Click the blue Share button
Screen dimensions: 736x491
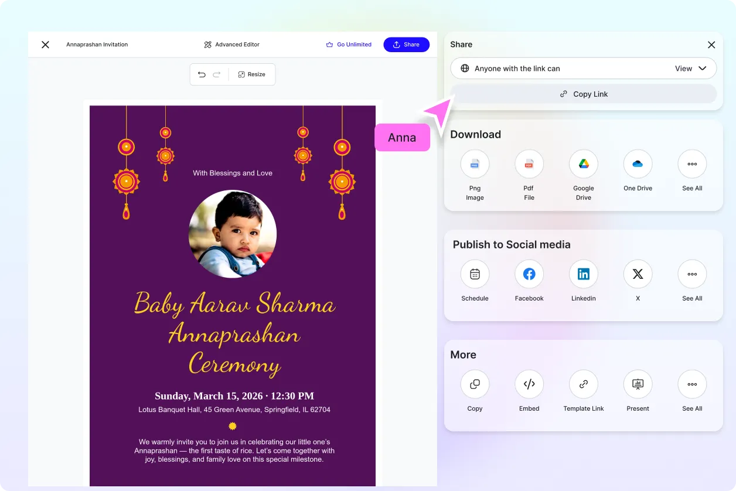click(407, 45)
